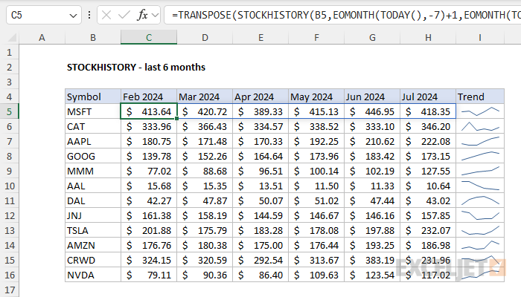Open Insert Function fx icon
Screen dimensions: 521x297
click(x=142, y=15)
